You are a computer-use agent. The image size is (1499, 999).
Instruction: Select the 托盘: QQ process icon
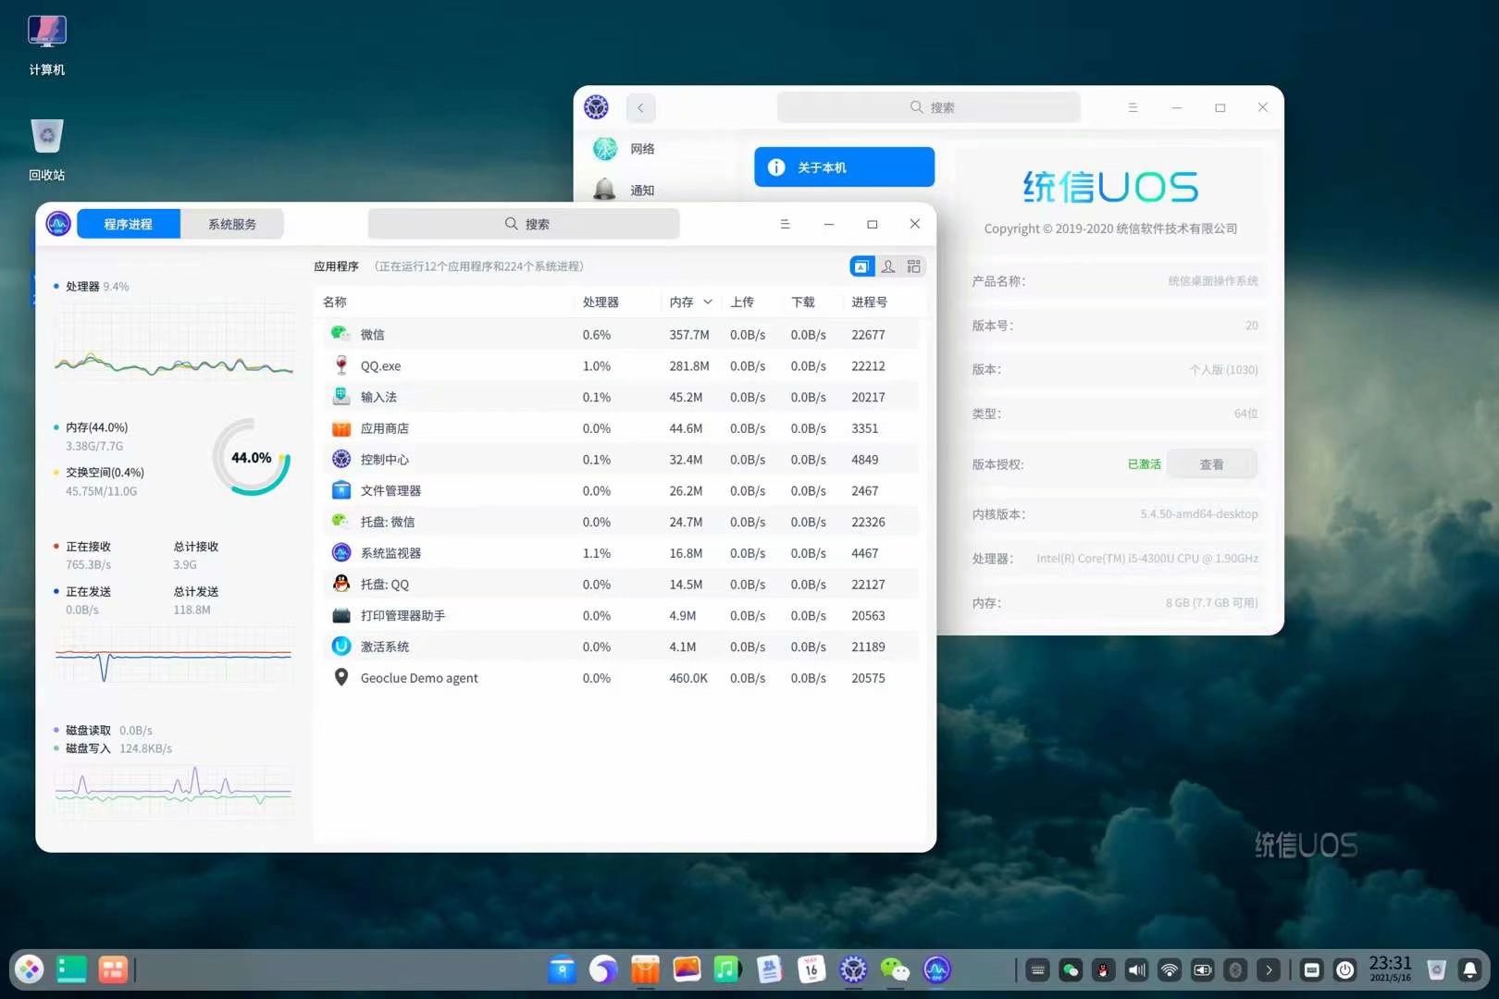(341, 584)
